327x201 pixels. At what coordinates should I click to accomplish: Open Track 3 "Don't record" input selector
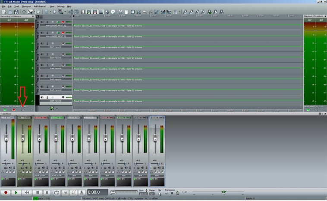(56, 47)
